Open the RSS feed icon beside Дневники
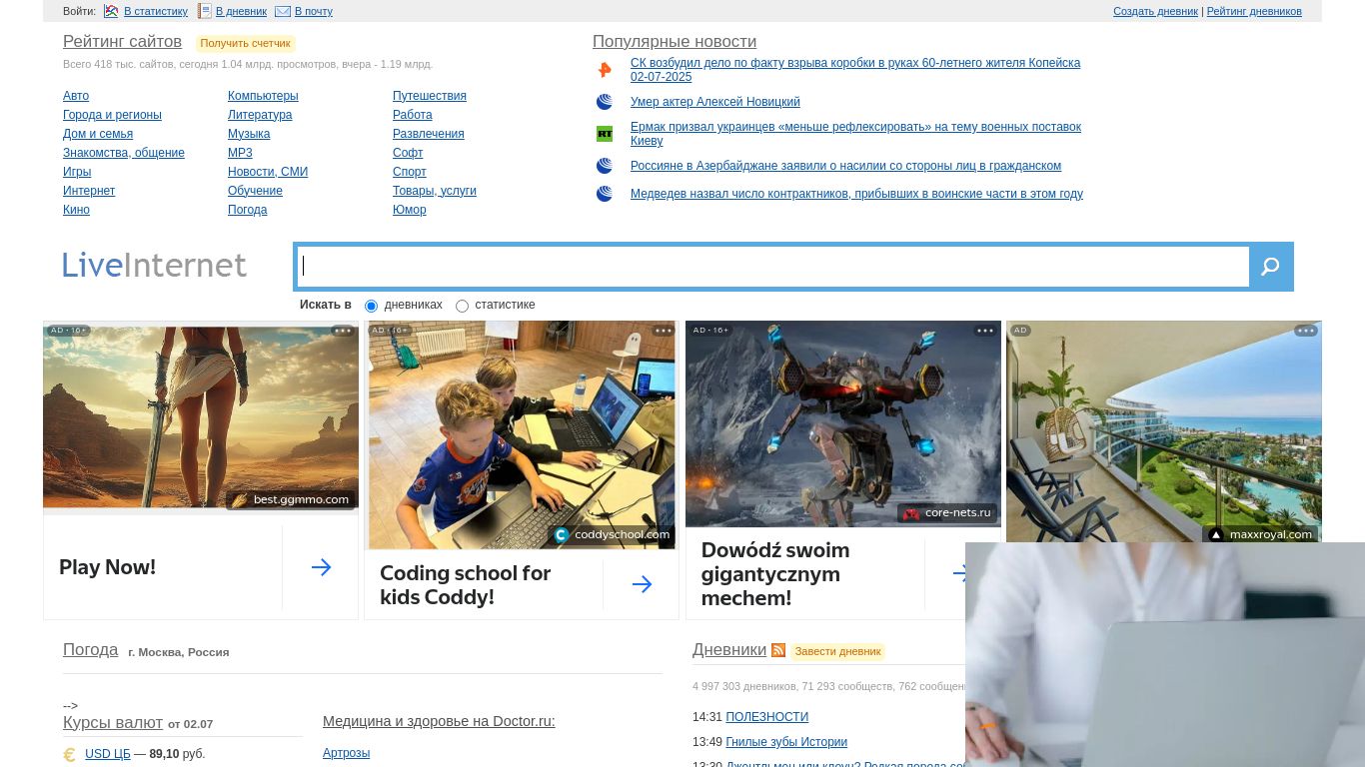1365x767 pixels. 778,650
